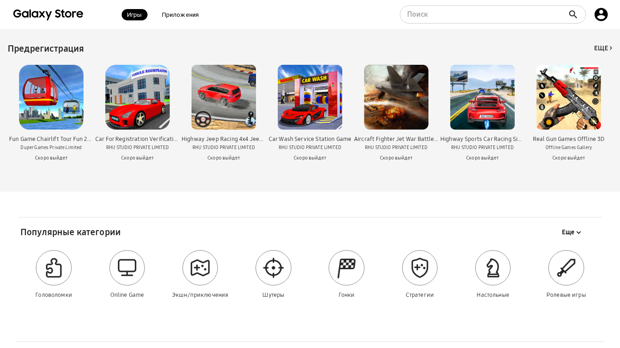This screenshot has height=348, width=620.
Task: Click Скоро выйдет under Highway Jeep Racing
Action: tap(224, 158)
